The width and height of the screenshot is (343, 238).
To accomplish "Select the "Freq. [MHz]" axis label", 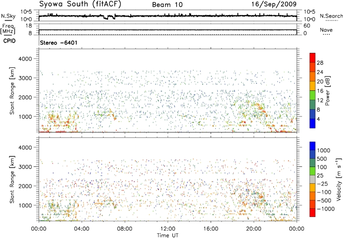I will click(x=8, y=29).
